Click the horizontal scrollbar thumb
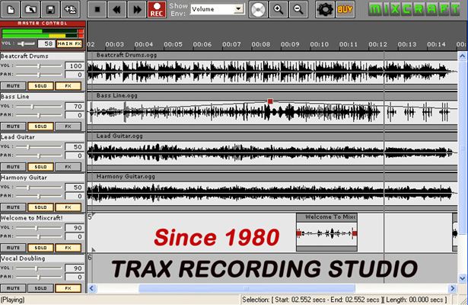Image resolution: width=468 pixels, height=305 pixels. tap(247, 288)
